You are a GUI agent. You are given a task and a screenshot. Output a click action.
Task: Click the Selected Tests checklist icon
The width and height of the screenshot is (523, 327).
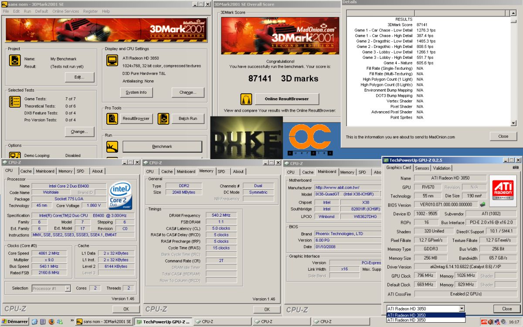tap(15, 102)
